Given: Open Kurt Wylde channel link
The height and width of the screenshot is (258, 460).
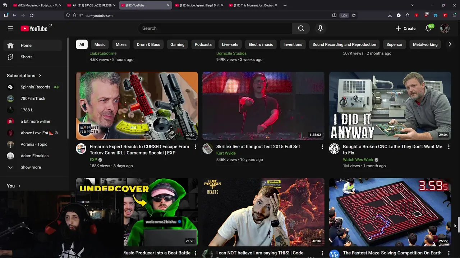Looking at the screenshot, I should (x=226, y=153).
